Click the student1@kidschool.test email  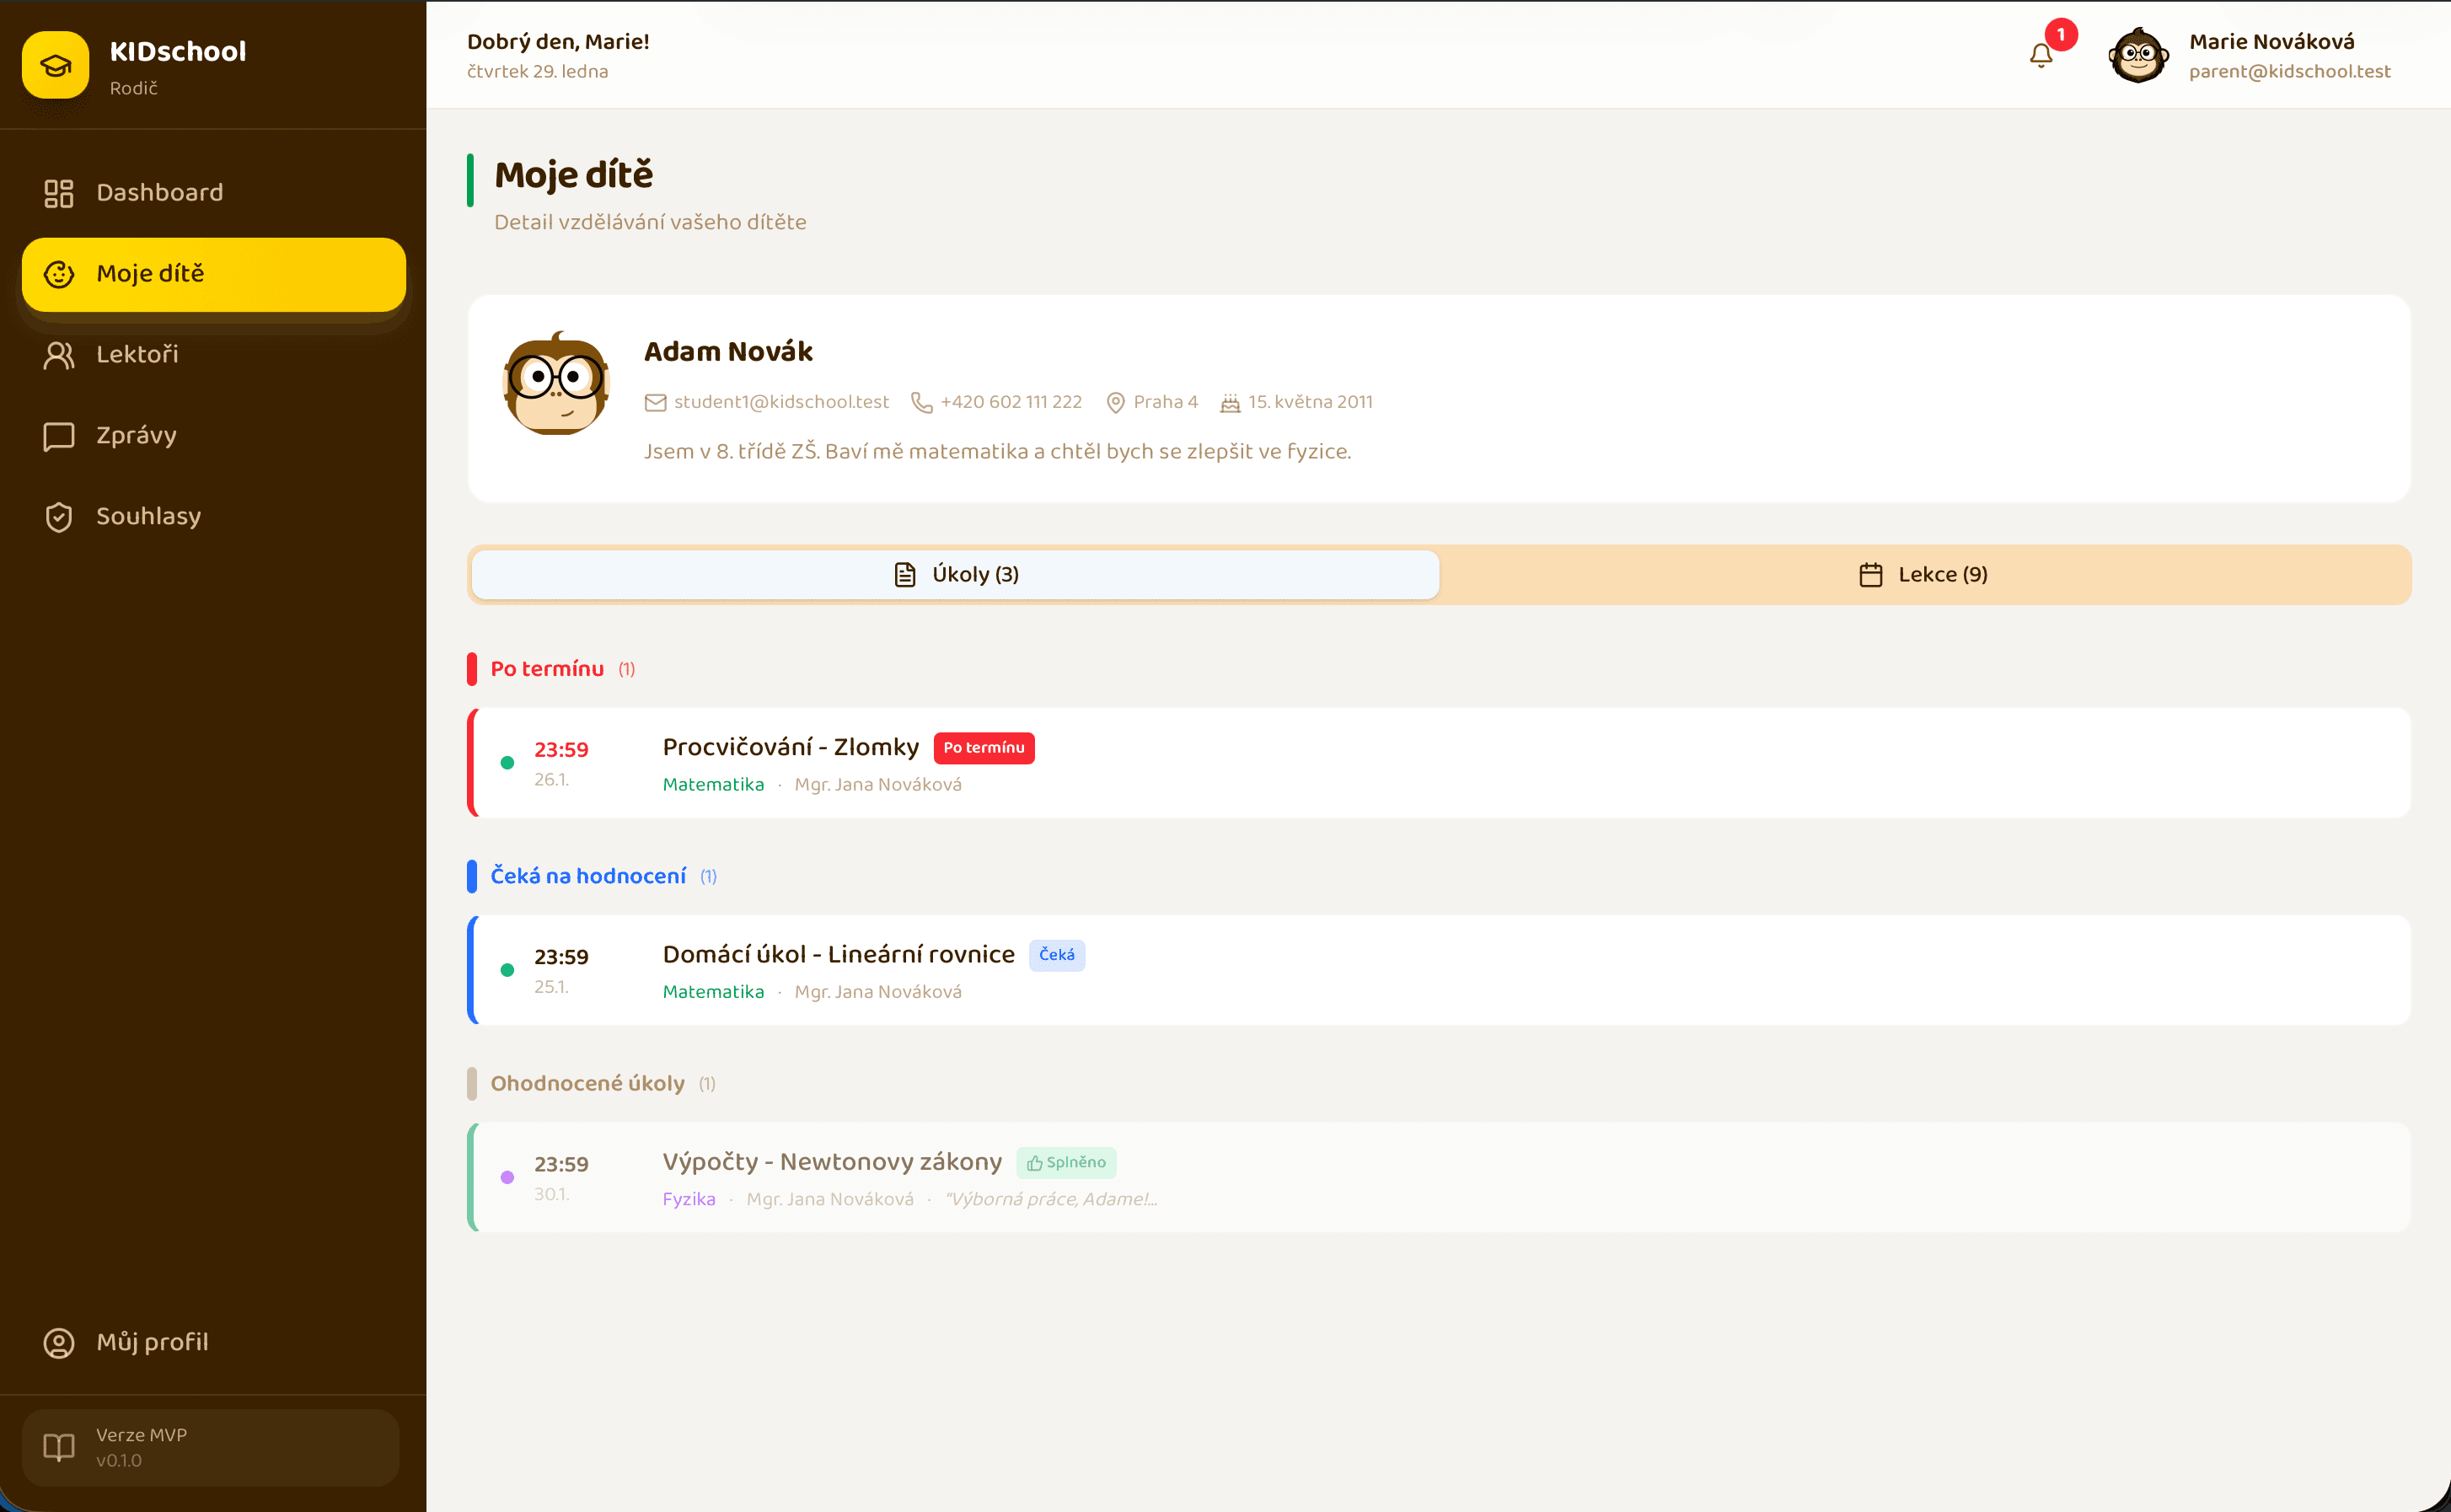coord(780,402)
